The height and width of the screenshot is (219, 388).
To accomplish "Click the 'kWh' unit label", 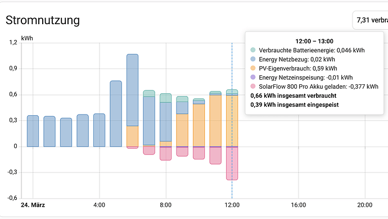I will point(27,38).
